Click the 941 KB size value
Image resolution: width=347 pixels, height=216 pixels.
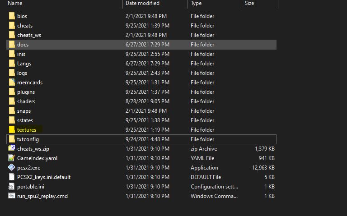267,158
